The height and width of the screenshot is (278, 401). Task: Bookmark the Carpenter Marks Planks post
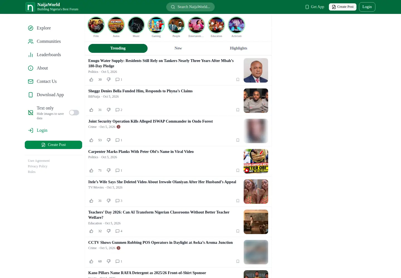[x=238, y=170]
